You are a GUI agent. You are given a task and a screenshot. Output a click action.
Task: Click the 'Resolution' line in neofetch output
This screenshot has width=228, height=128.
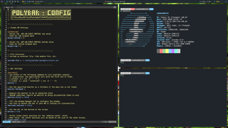tap(172, 30)
